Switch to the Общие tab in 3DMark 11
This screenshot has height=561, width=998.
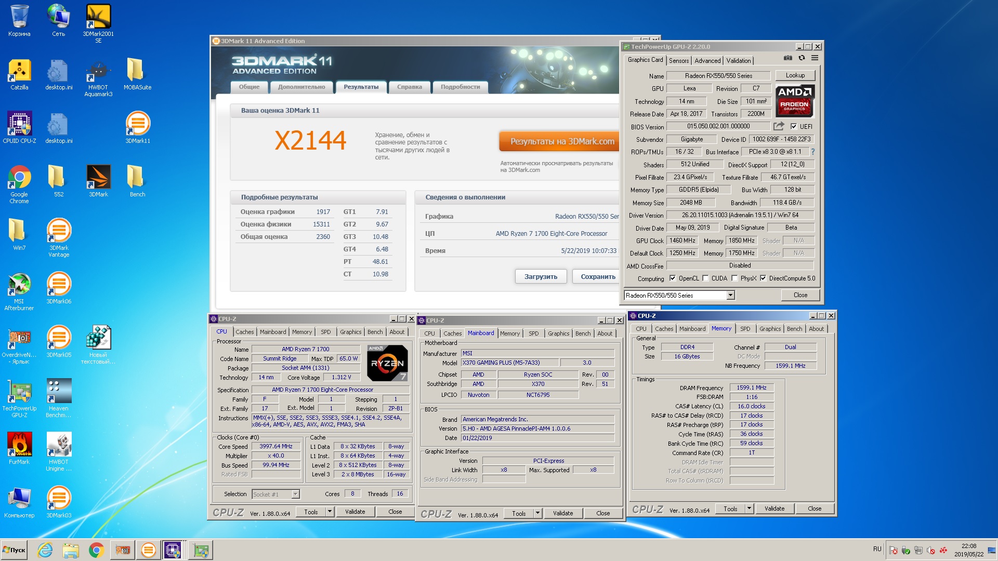(249, 87)
